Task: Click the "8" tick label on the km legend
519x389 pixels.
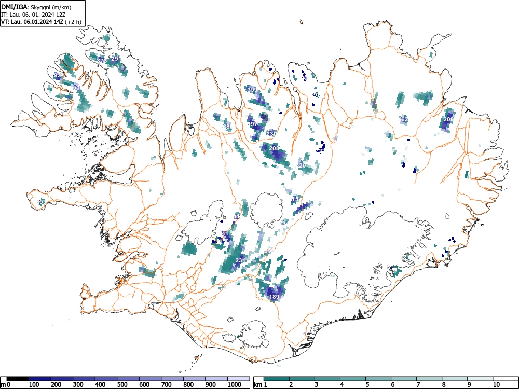Action: coord(444,385)
